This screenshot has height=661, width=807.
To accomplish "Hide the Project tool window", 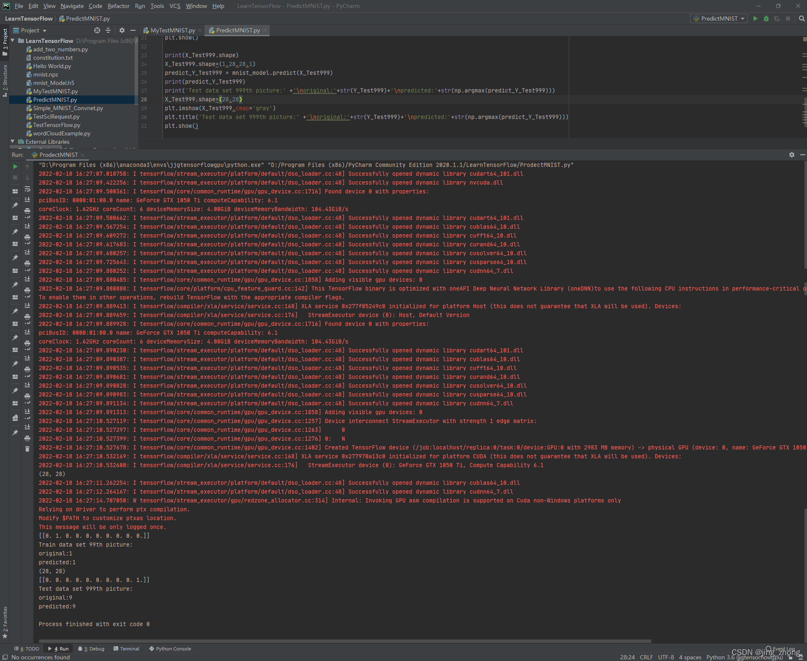I will [x=133, y=30].
